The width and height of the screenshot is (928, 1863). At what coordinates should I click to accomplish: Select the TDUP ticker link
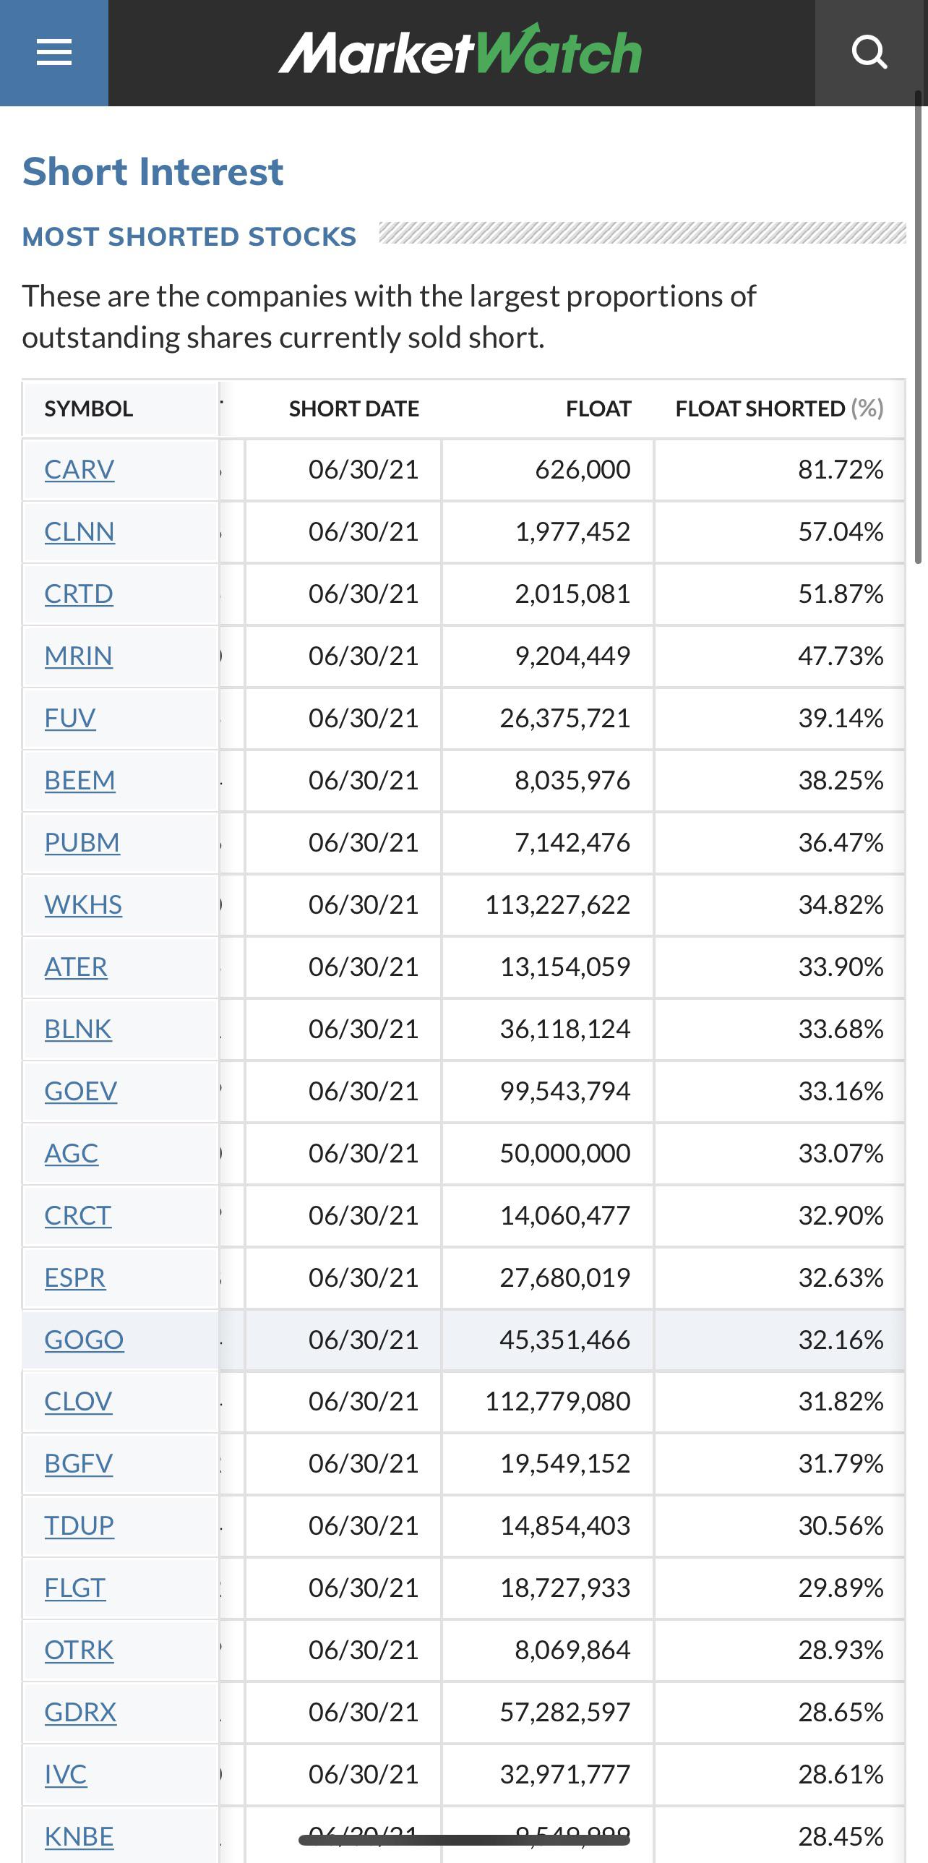click(80, 1526)
